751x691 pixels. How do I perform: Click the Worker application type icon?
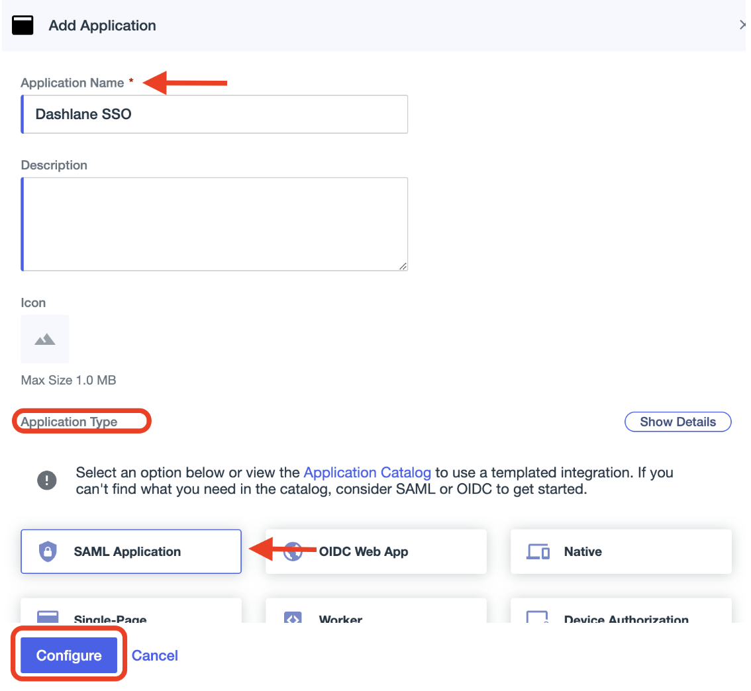click(292, 618)
